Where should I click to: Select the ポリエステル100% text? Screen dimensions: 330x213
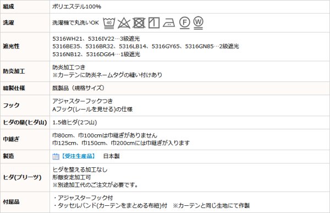point(77,7)
